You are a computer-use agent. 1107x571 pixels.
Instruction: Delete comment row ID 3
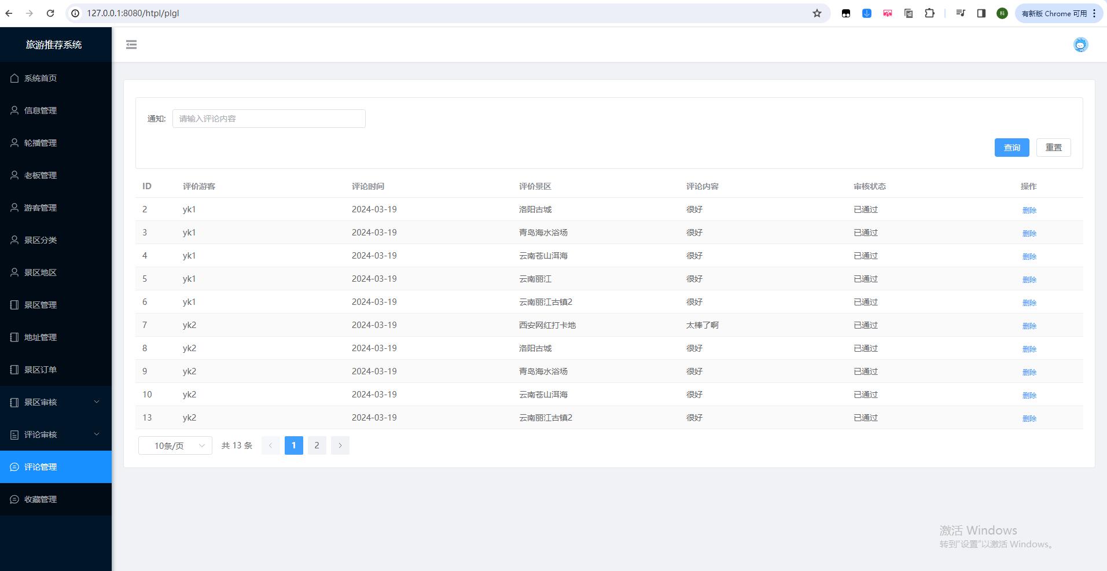click(1029, 233)
